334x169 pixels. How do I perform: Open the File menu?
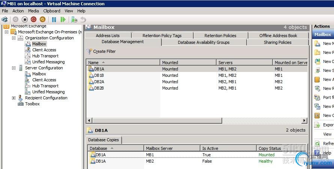tap(5, 11)
